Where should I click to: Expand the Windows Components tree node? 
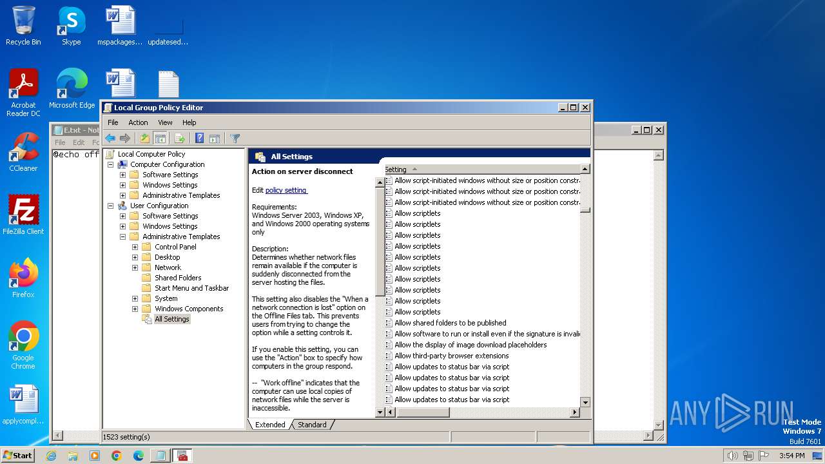135,309
